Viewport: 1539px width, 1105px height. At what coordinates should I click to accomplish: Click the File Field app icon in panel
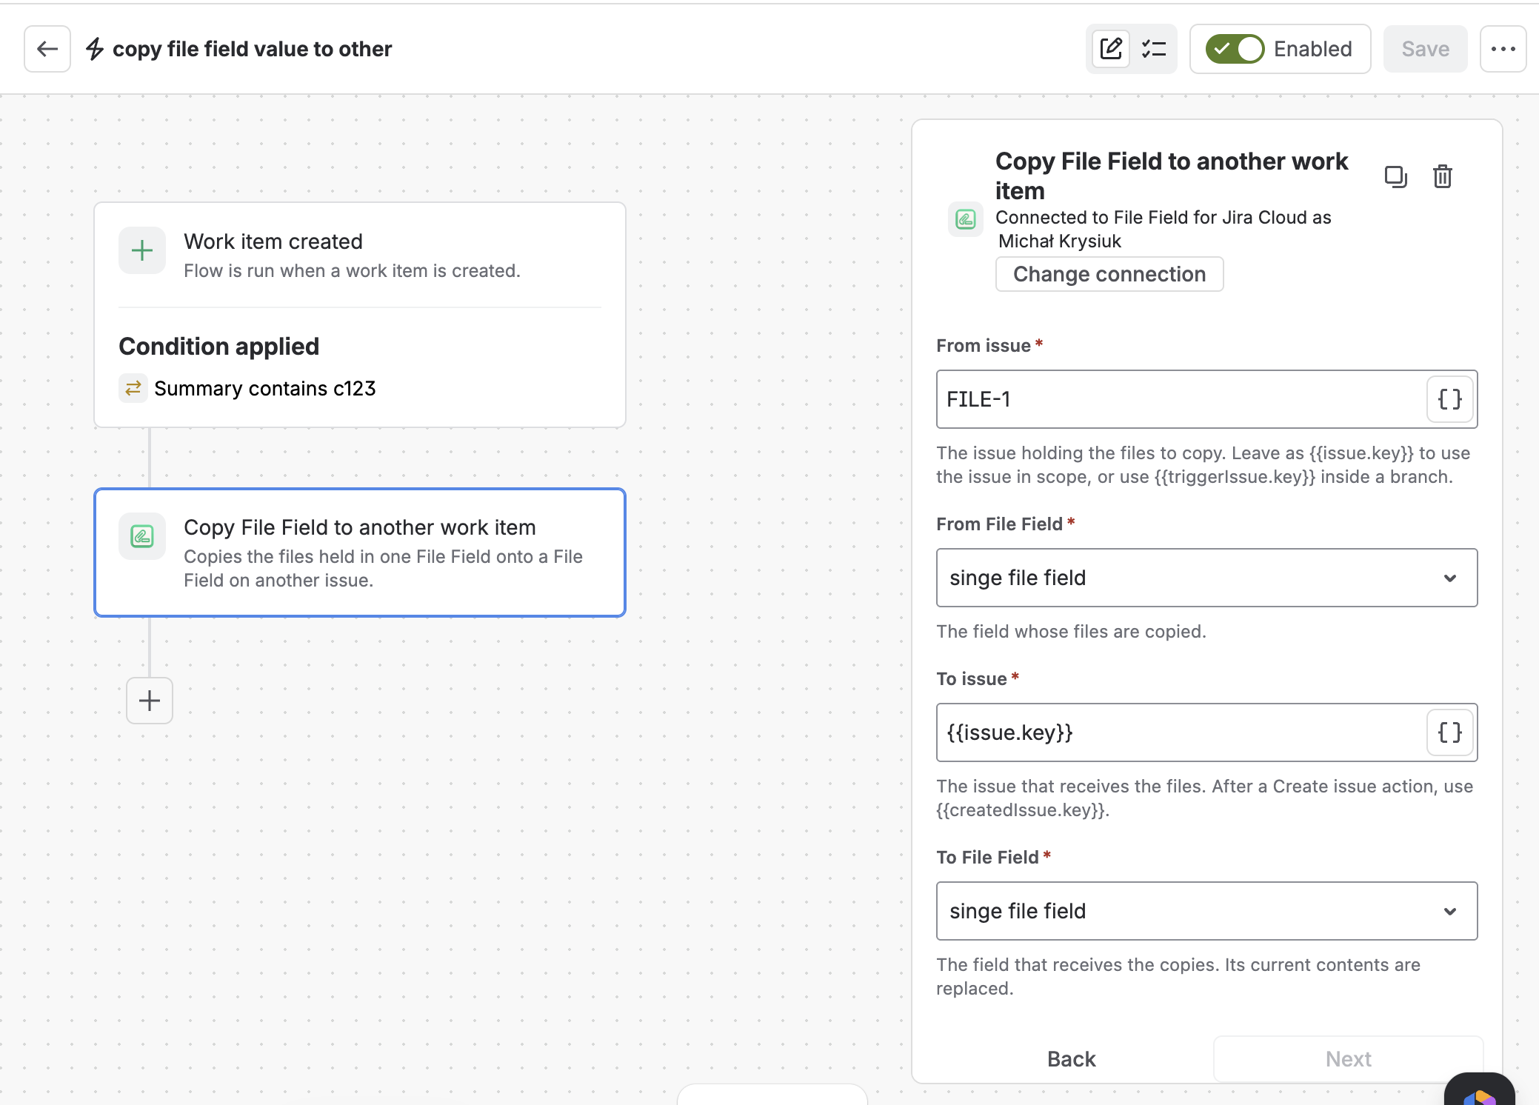[966, 219]
